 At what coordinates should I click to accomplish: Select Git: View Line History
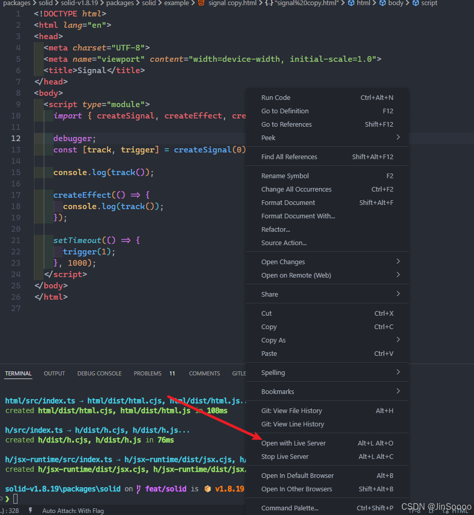(x=327, y=424)
